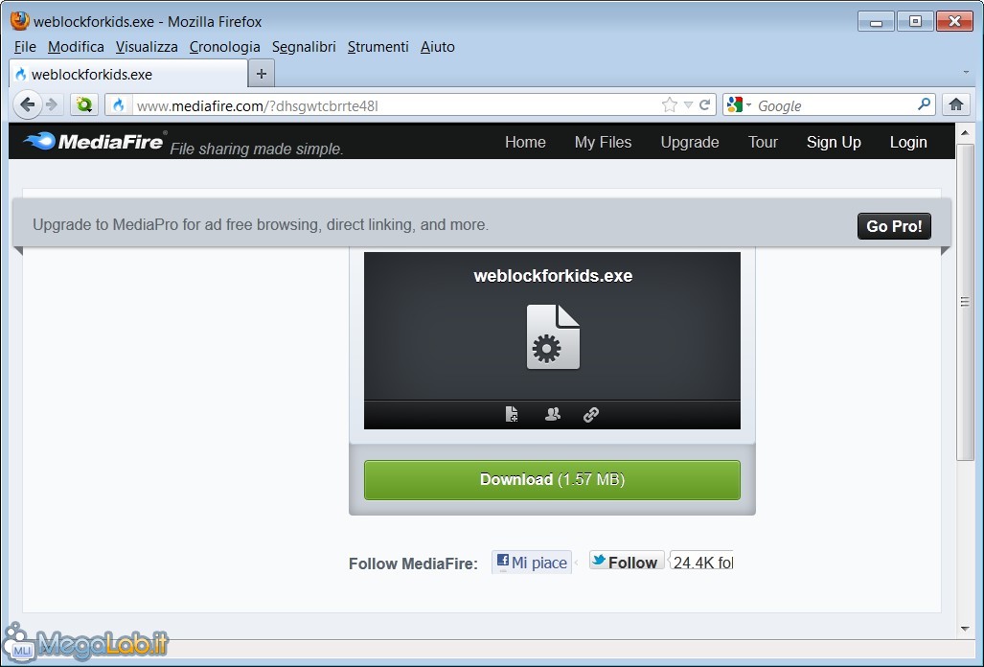Open the Cronologia menu
The image size is (984, 667).
(224, 47)
